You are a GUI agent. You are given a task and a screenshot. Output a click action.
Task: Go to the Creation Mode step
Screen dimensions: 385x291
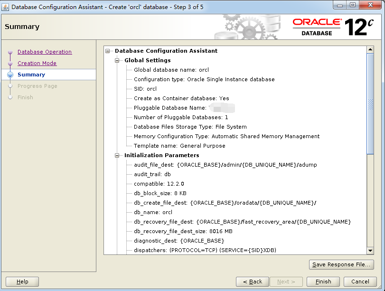(37, 63)
